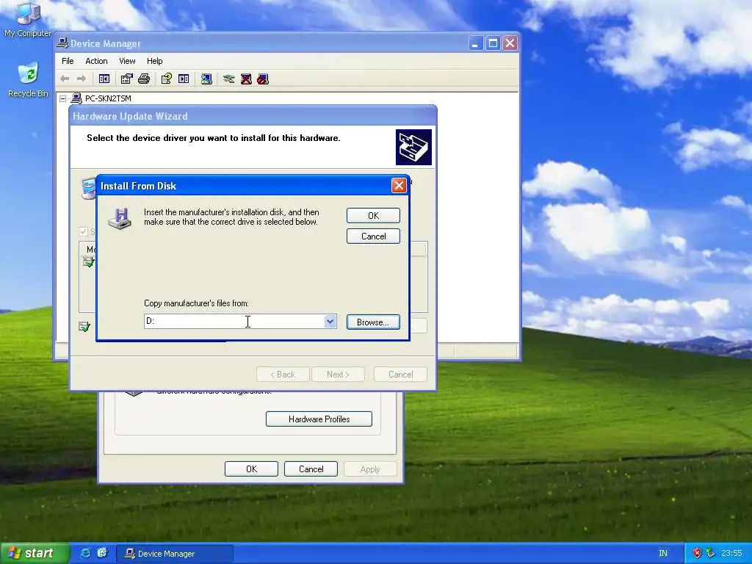Toggle the grayed checkbox in Hardware Update Wizard
This screenshot has height=564, width=752.
[83, 231]
